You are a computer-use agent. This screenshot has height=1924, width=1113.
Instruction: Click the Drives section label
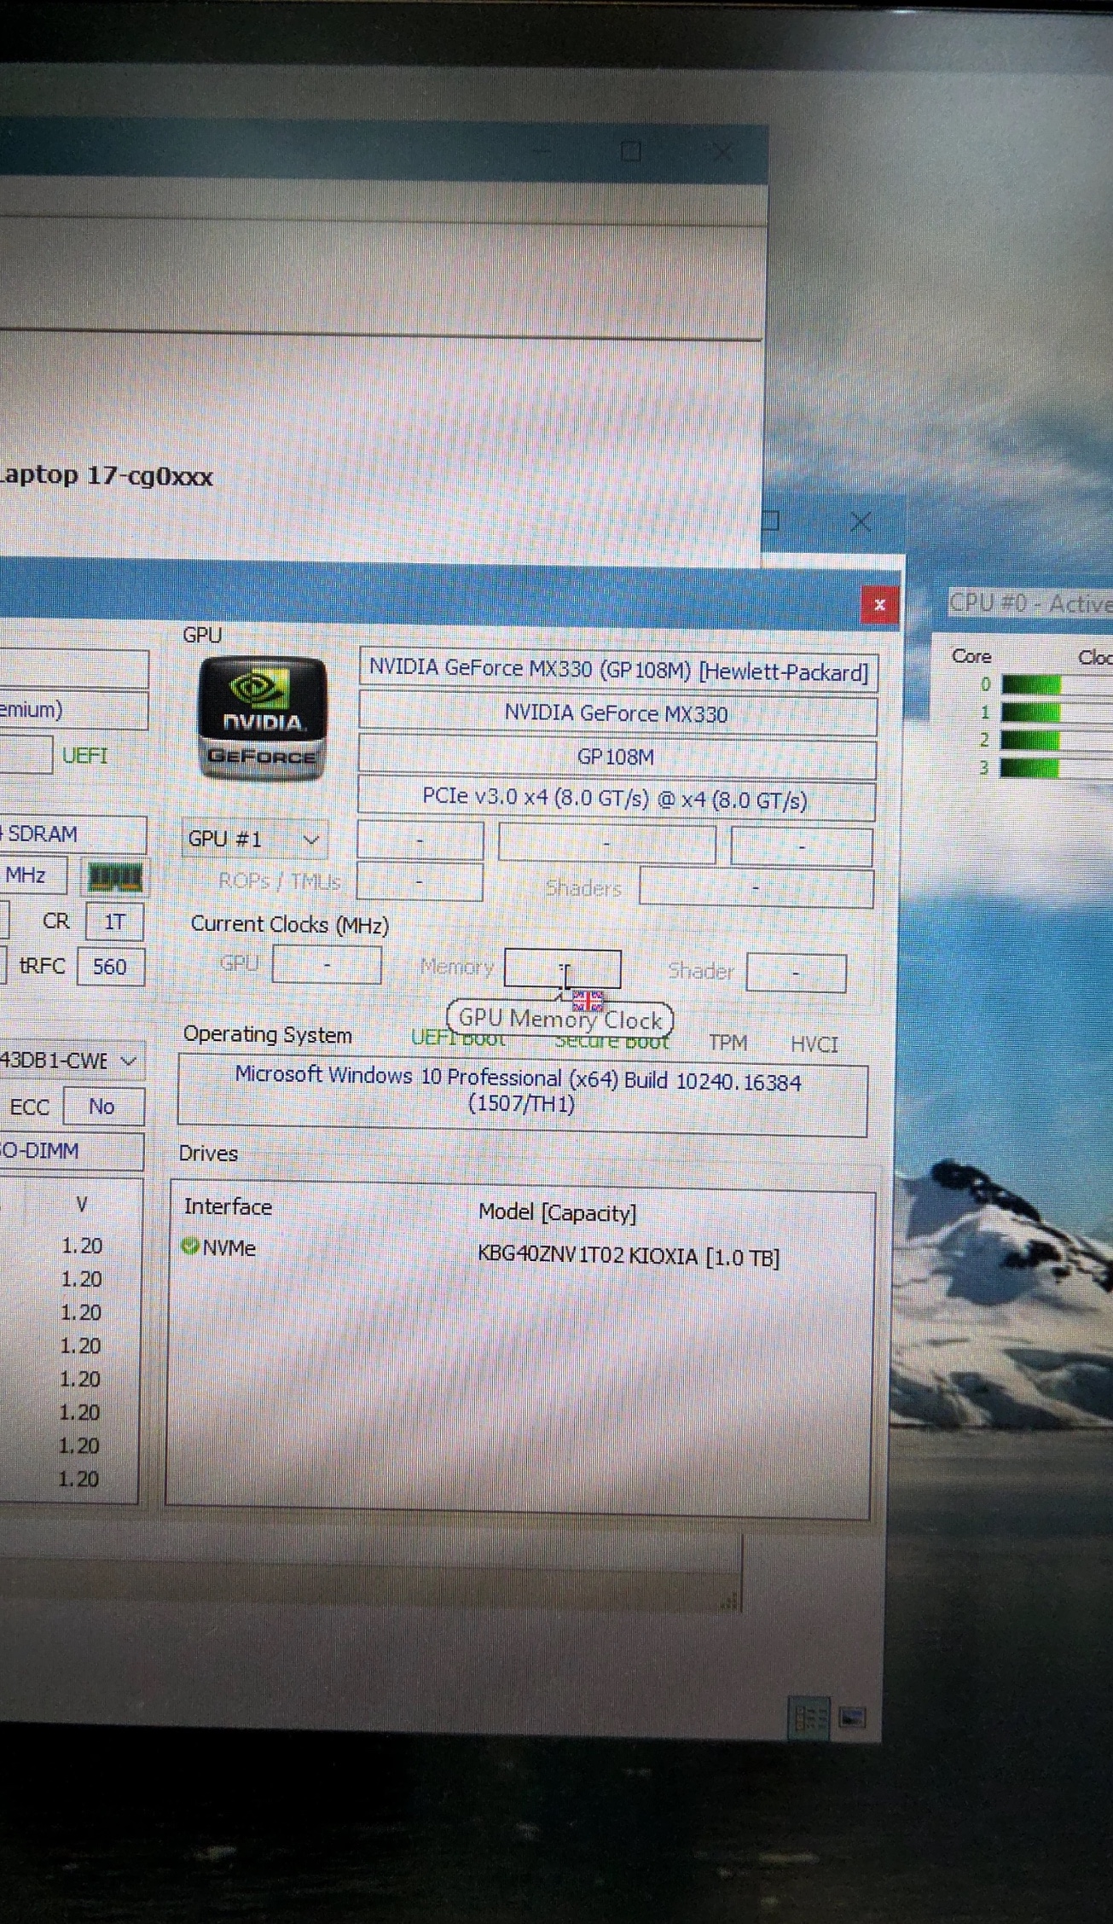coord(208,1154)
